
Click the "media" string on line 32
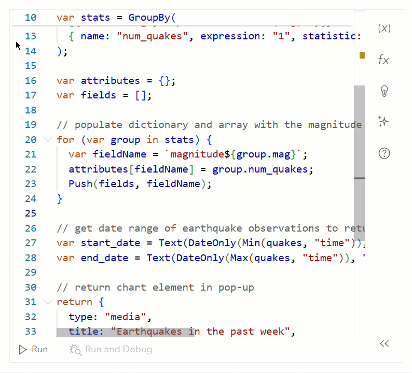[x=126, y=317]
